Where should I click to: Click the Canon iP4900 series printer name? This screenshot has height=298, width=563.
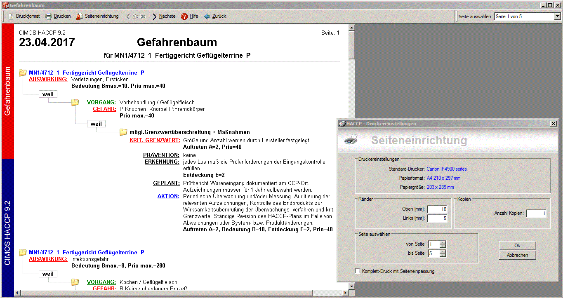point(447,169)
